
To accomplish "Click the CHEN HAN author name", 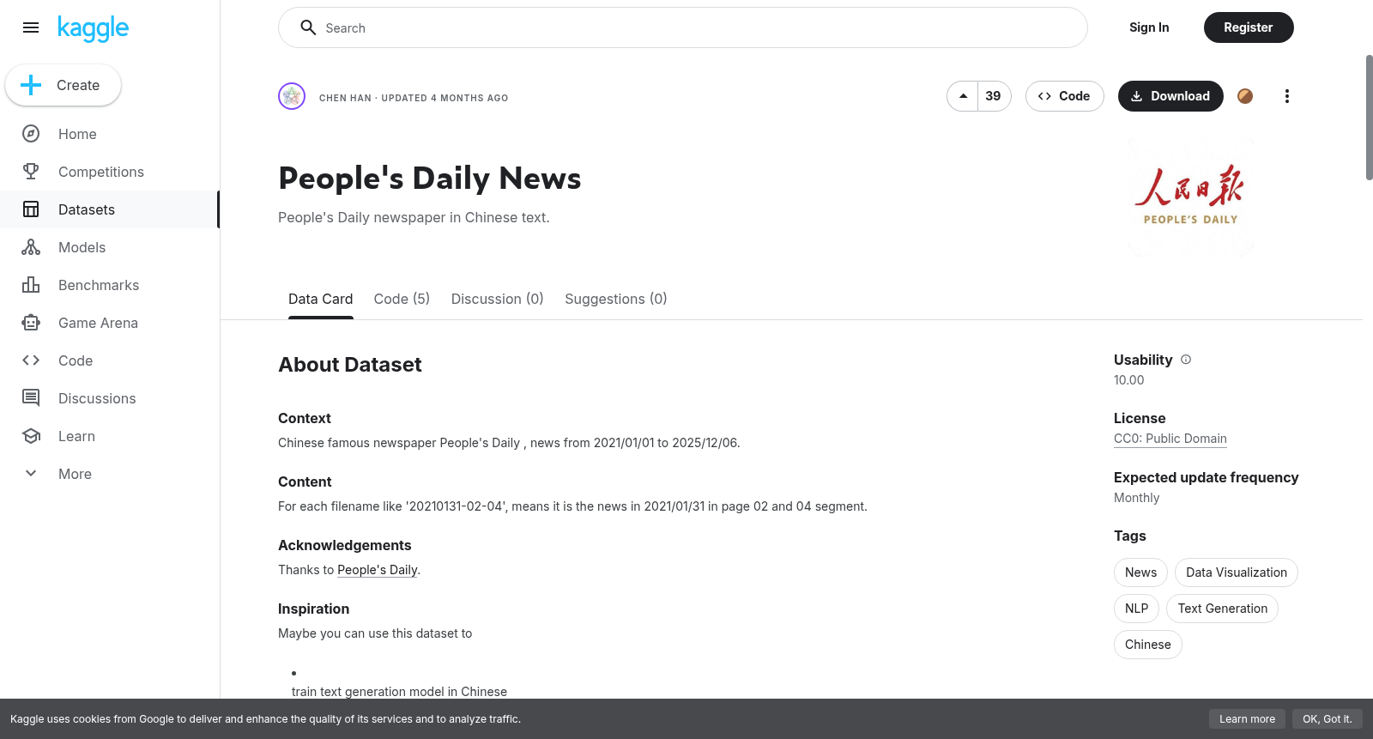I will pyautogui.click(x=345, y=98).
